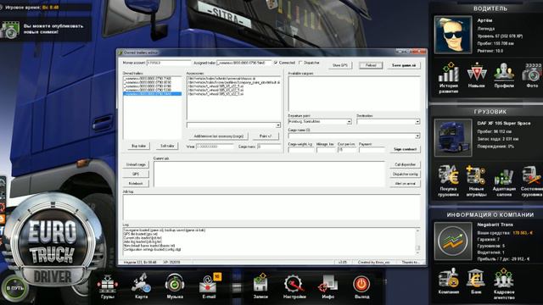
Task: Click the Reload button
Action: point(371,65)
